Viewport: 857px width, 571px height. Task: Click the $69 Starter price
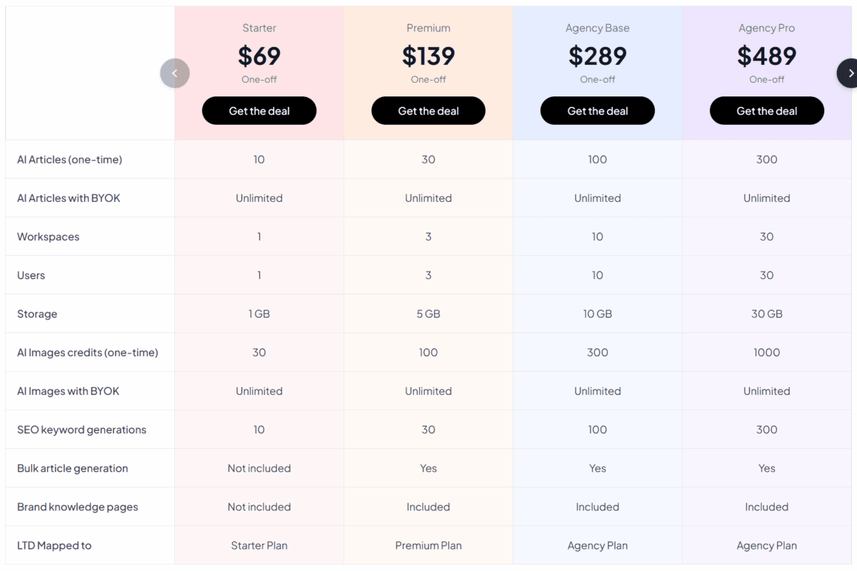(x=259, y=56)
